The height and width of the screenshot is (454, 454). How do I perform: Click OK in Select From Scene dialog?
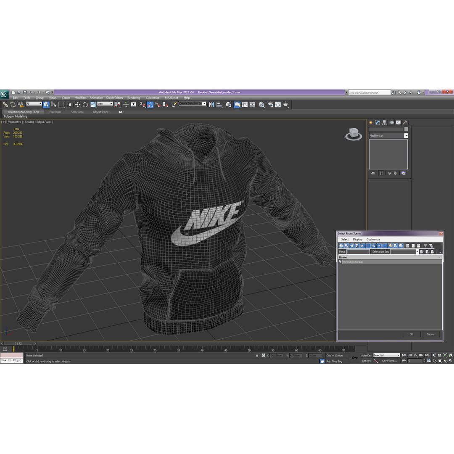(411, 334)
